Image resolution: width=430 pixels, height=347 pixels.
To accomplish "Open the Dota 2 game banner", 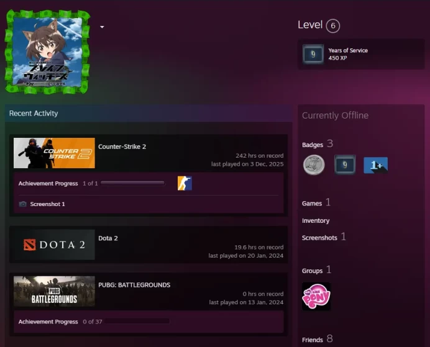I will point(54,245).
